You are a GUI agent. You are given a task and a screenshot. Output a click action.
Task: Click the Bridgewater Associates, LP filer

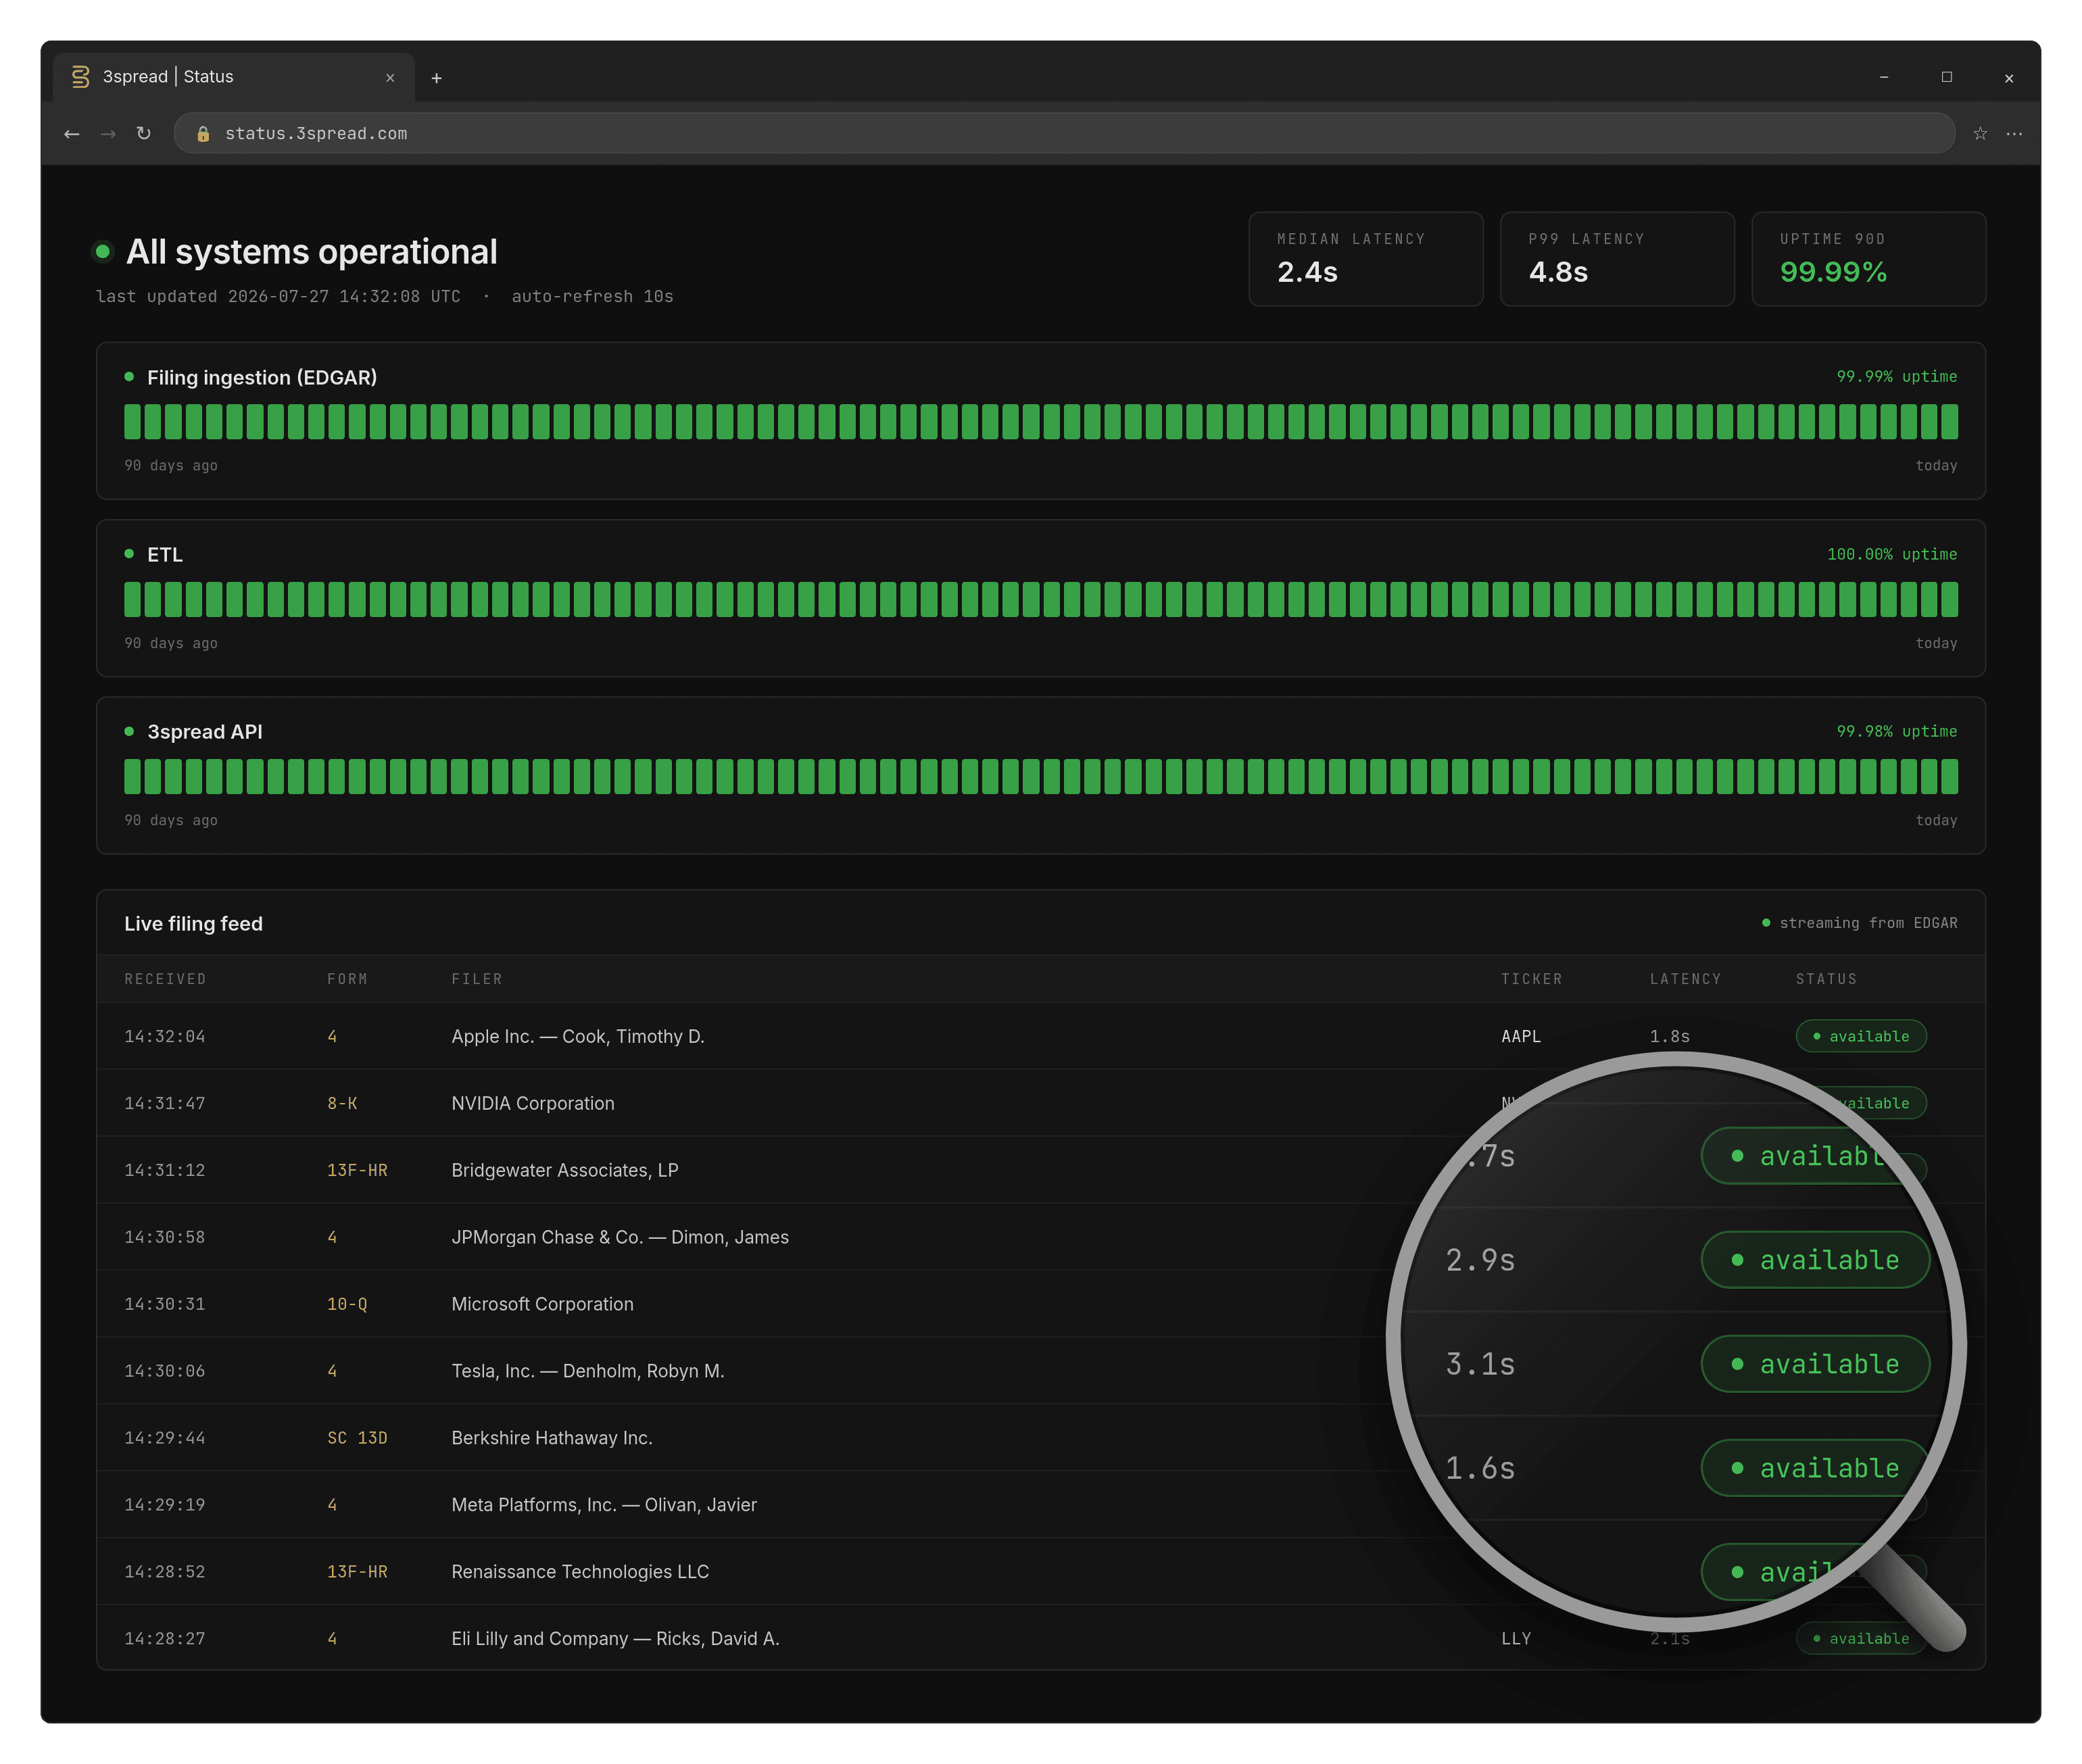coord(565,1171)
